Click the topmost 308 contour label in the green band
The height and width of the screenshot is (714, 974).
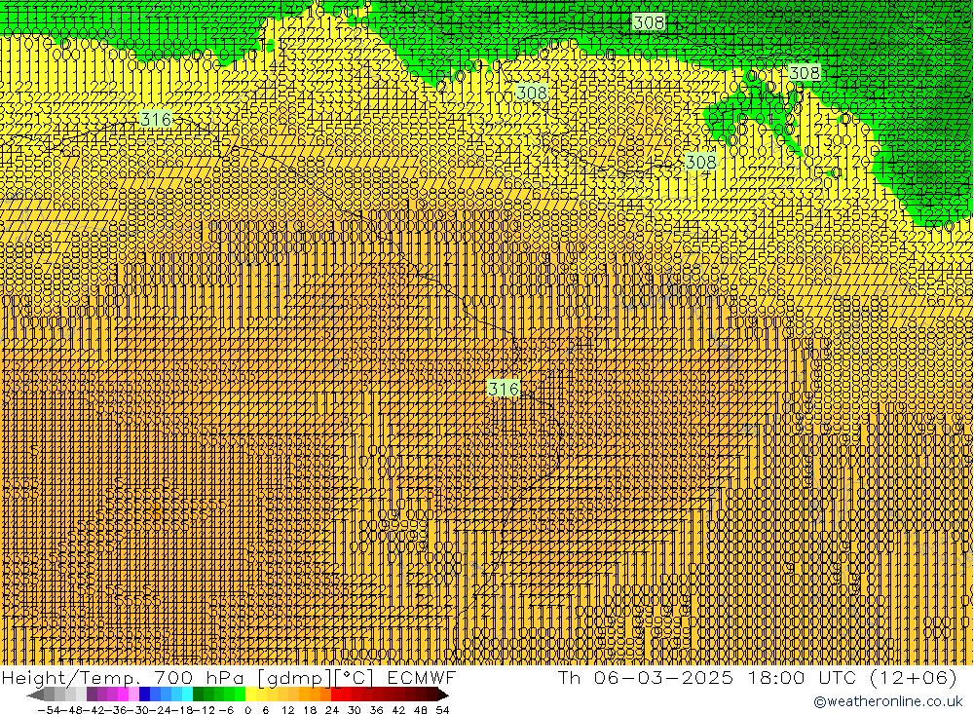[649, 22]
